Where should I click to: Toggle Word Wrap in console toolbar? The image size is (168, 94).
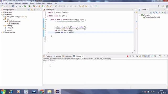coord(143,56)
